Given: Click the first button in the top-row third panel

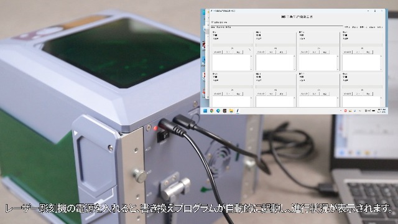Looking at the screenshot, I should 304,52.
